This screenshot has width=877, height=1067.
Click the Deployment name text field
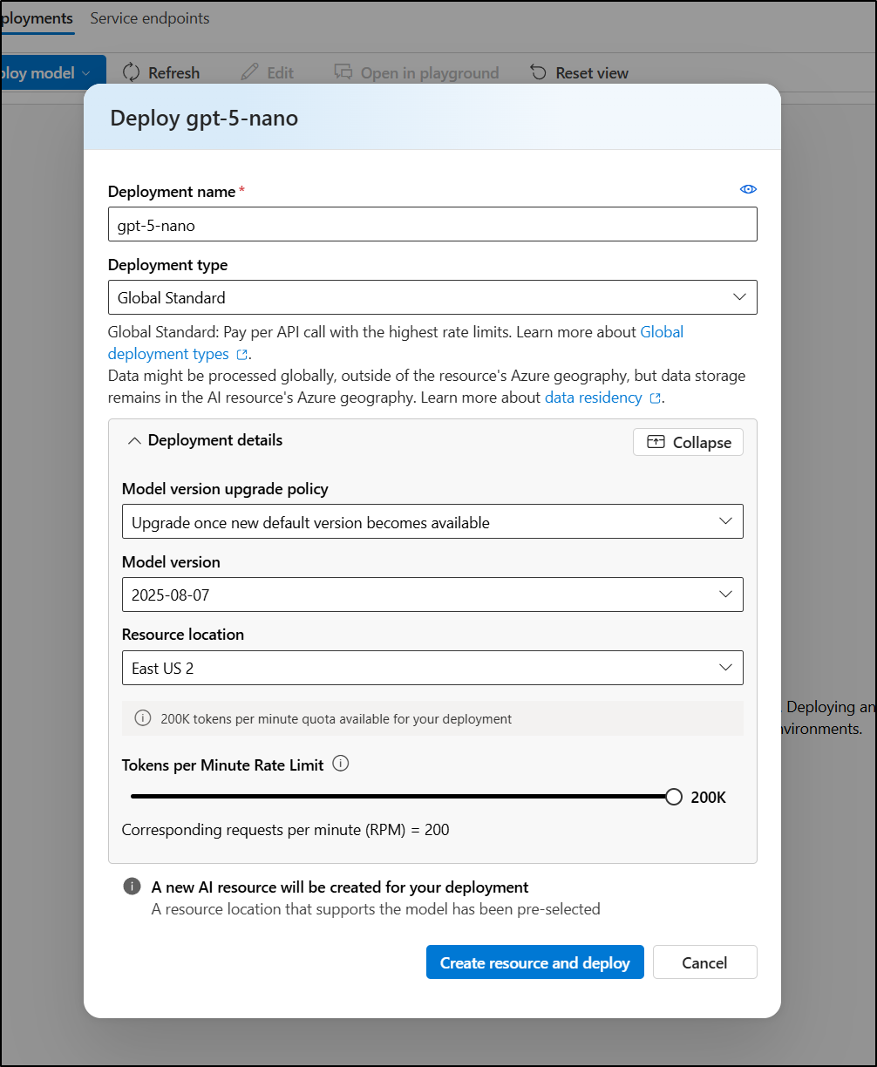432,224
